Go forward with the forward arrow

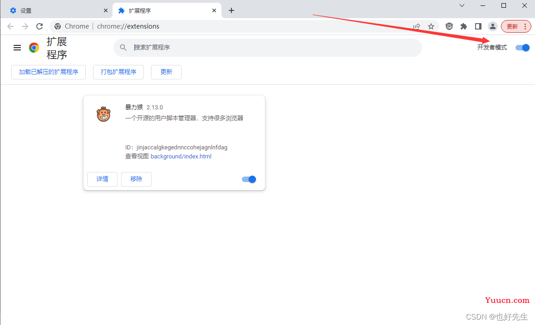[25, 26]
